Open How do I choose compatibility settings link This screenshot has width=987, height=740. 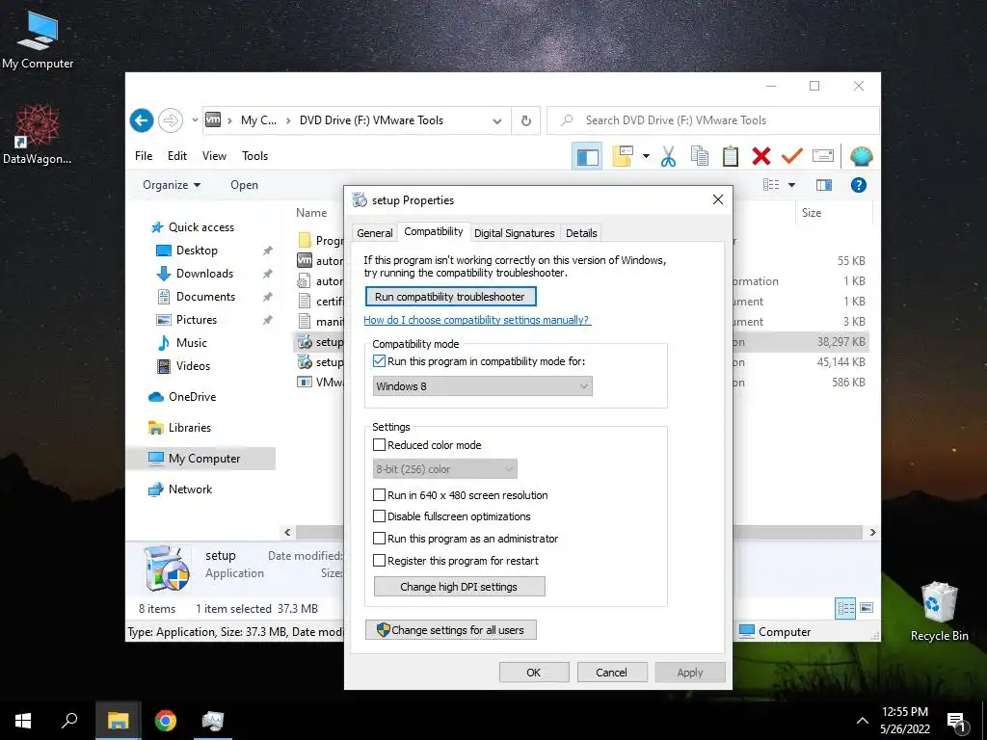pos(477,320)
